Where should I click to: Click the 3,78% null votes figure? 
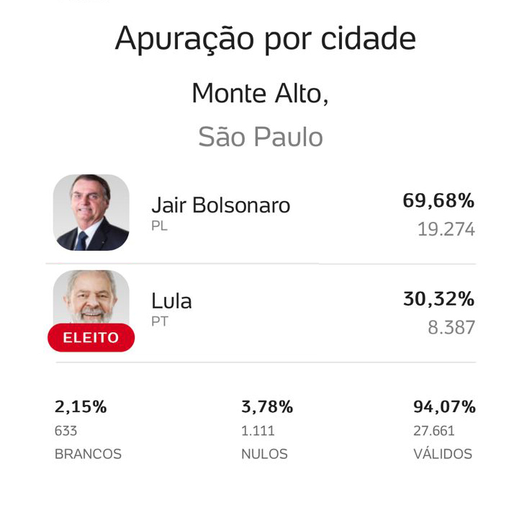point(267,407)
